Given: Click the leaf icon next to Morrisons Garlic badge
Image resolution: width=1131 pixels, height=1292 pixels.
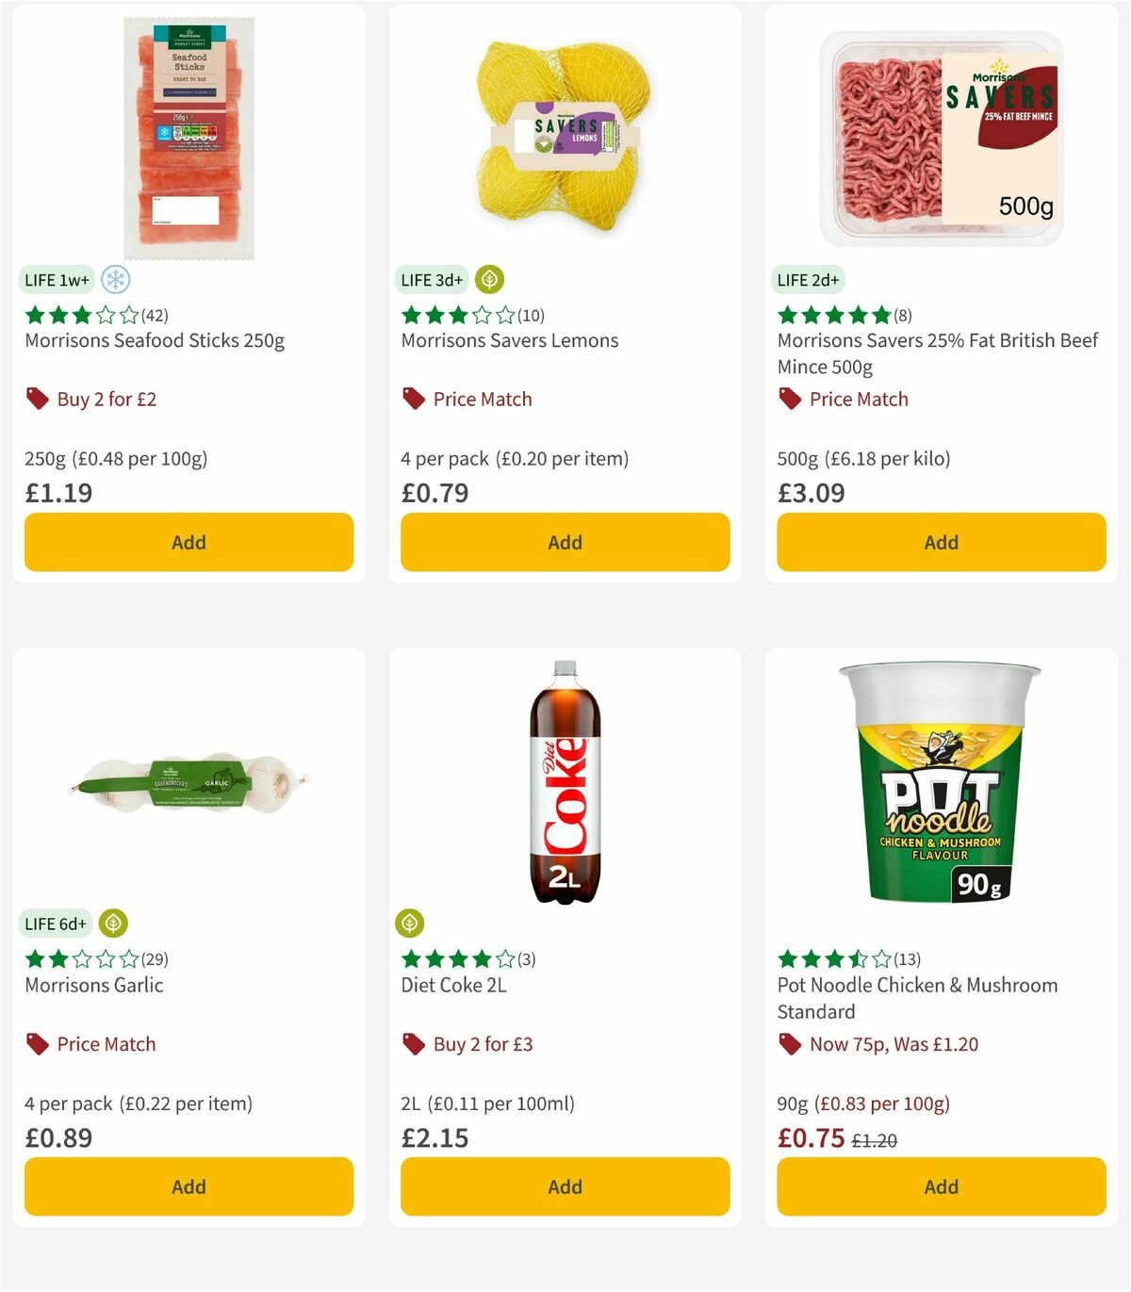Looking at the screenshot, I should (x=113, y=924).
